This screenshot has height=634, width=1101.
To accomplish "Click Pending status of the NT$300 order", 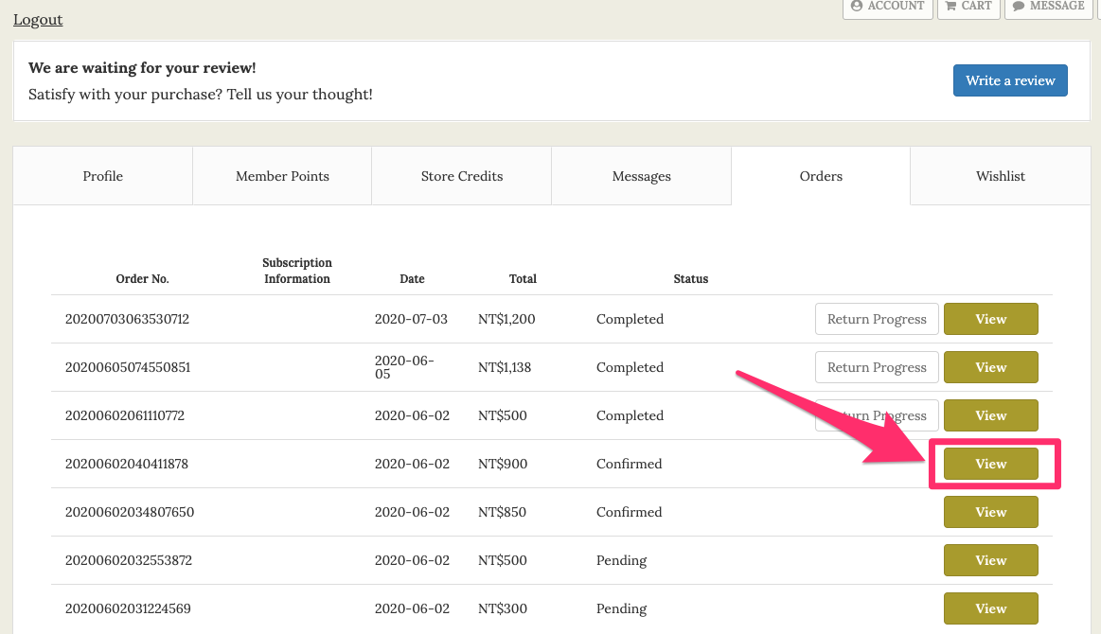I will (621, 608).
